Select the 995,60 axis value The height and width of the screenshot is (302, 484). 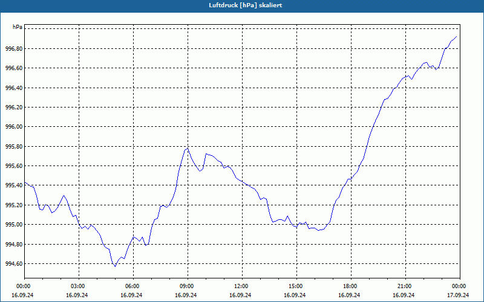(x=14, y=166)
